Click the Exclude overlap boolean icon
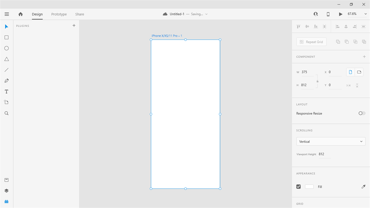This screenshot has width=370, height=208. tap(364, 42)
